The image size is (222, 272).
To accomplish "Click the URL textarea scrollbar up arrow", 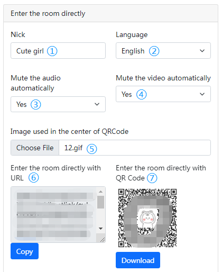I will 100,192.
